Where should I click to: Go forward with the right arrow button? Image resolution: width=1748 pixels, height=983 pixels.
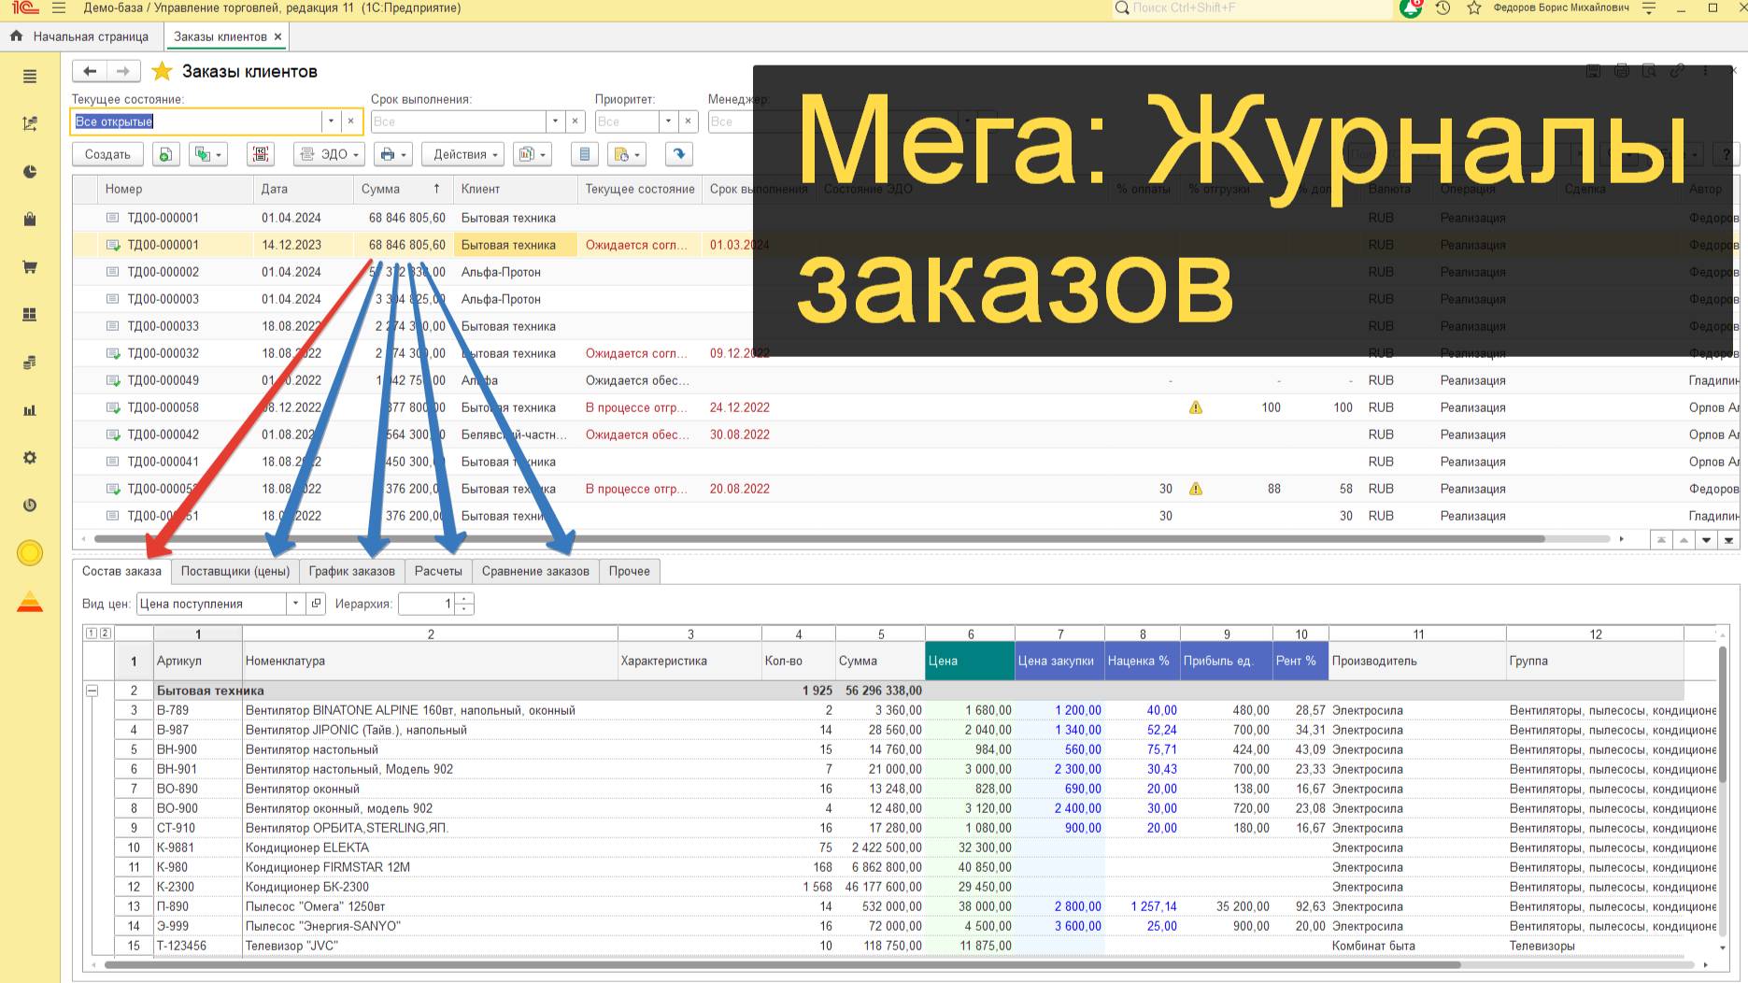[x=123, y=71]
